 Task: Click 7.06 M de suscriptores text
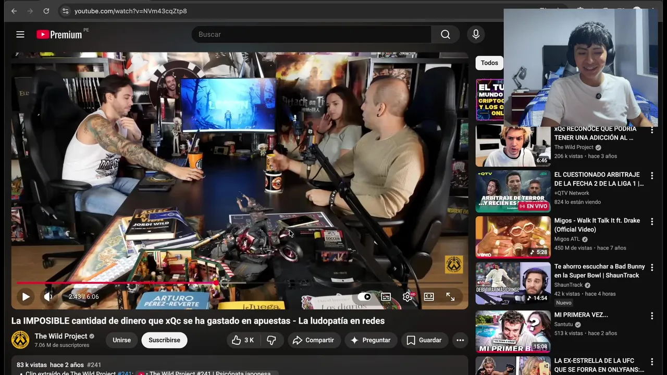point(62,345)
